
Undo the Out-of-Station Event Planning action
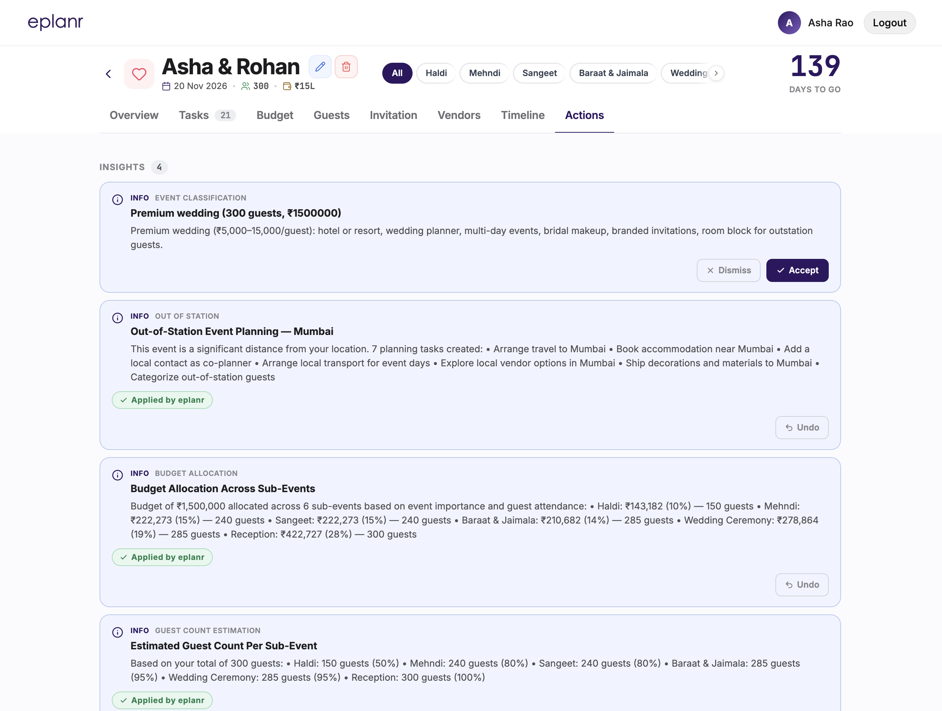pos(802,428)
